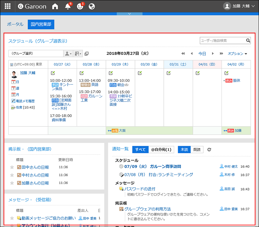Add appointment on 03/27 with pencil icon
This screenshot has height=227, width=259.
(x=53, y=73)
